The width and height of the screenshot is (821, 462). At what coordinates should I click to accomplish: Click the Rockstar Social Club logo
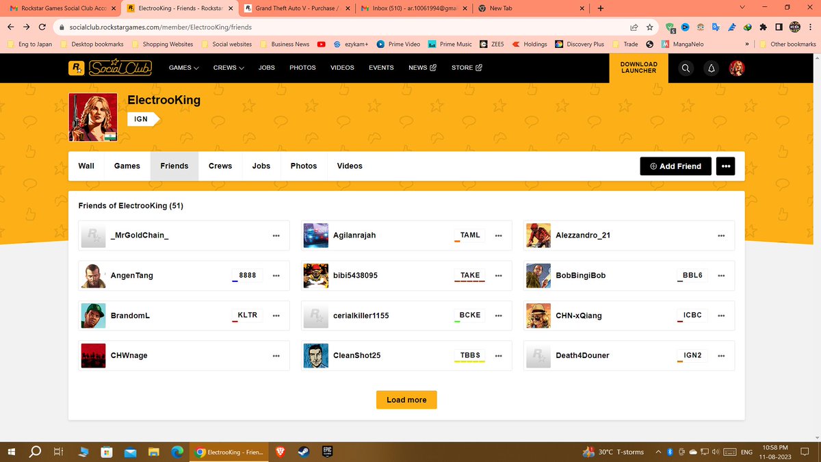pos(109,68)
